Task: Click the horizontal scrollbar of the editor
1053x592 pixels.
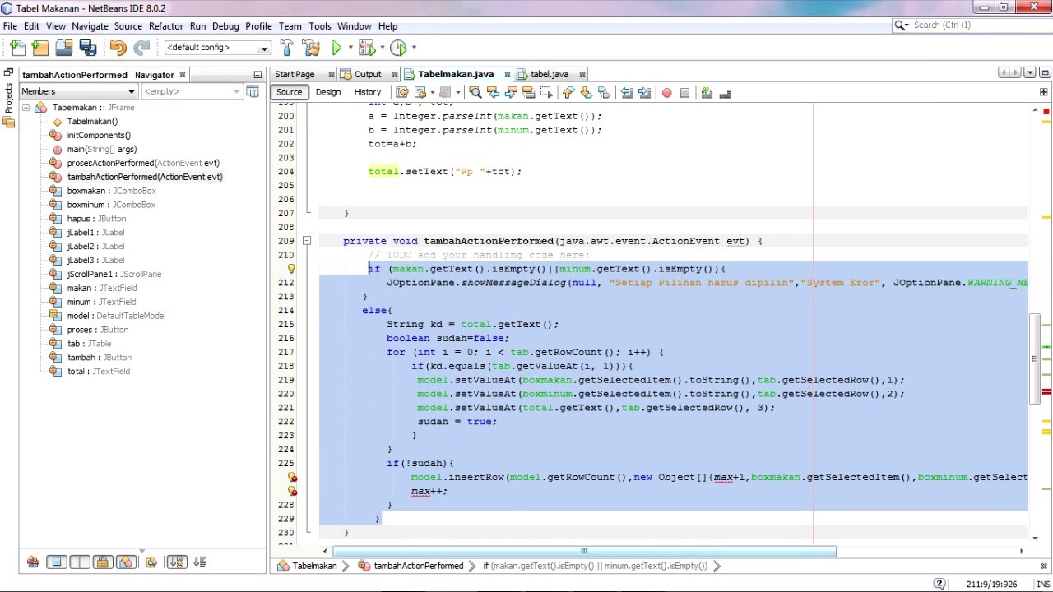Action: [584, 552]
